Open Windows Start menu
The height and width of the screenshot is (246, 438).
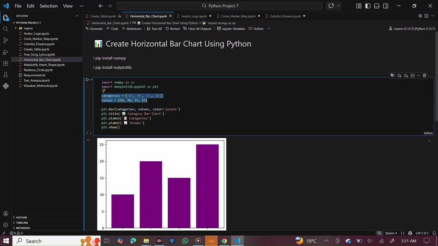coord(6,241)
